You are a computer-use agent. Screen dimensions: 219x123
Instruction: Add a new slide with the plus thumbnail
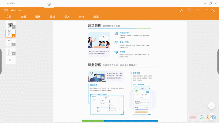(x=11, y=60)
